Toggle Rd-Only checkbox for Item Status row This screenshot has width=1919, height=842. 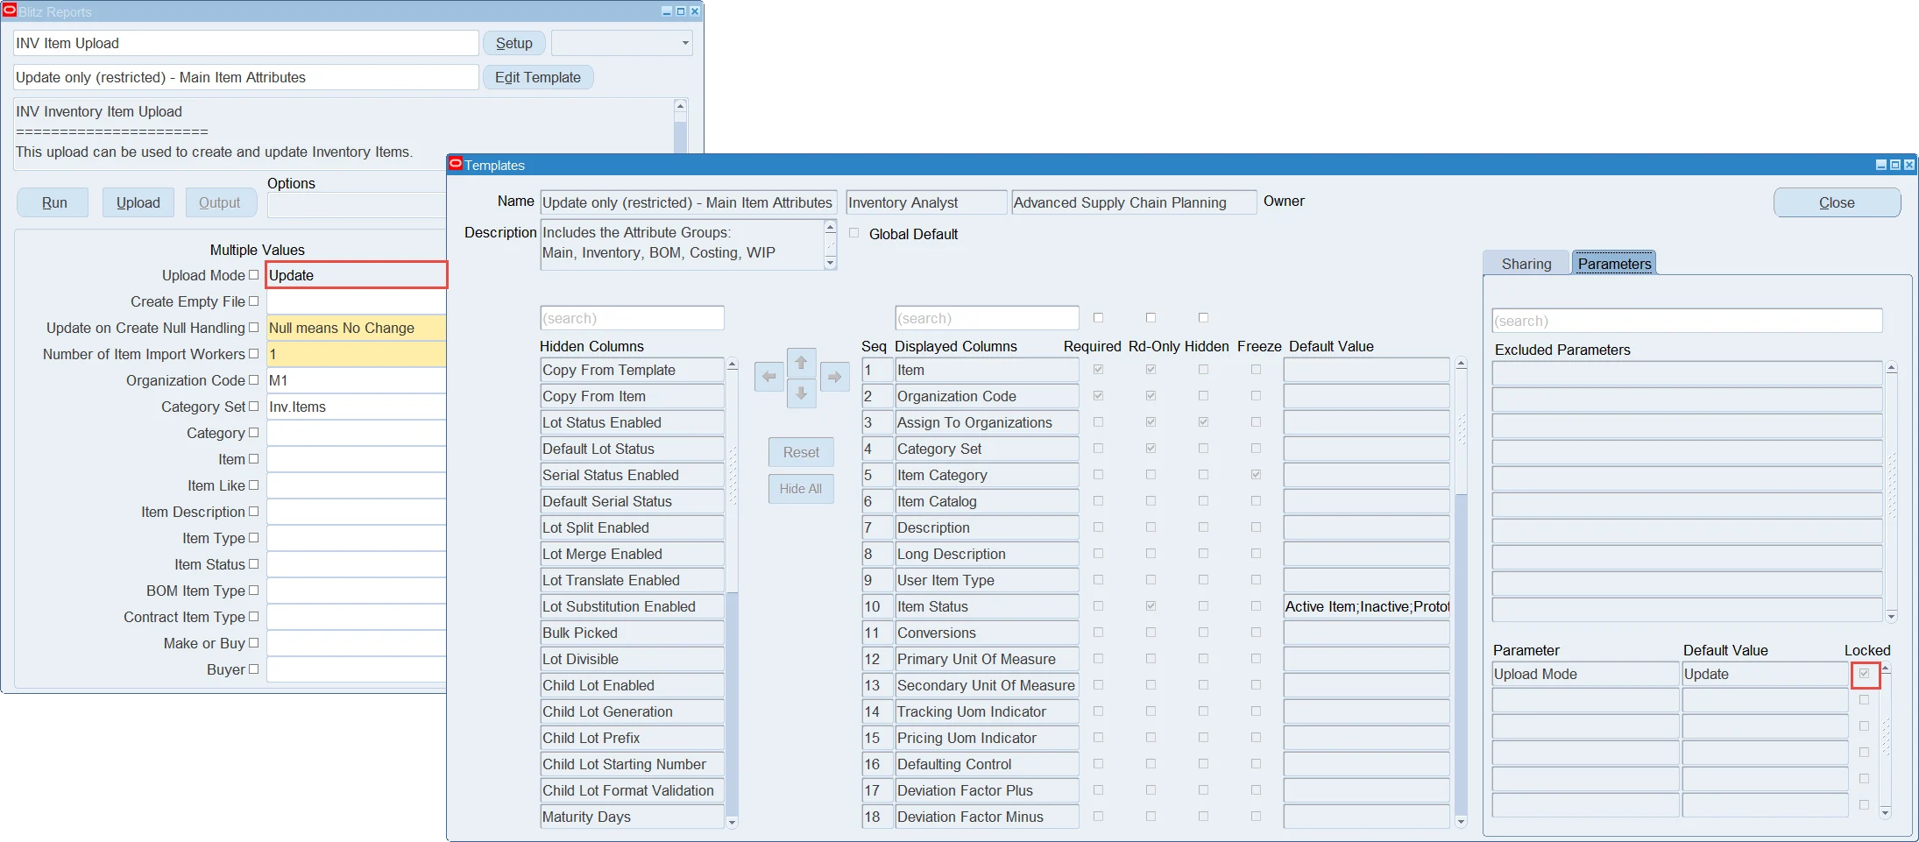point(1151,606)
